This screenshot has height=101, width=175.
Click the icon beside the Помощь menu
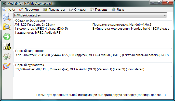point(91,10)
